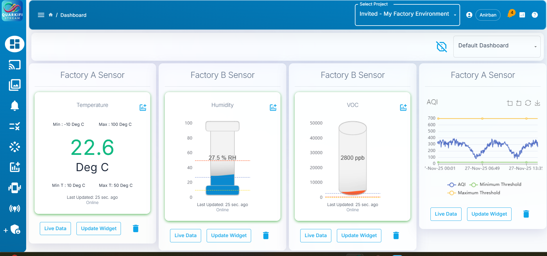Click the add chart icon on Temperature widget
Screen dimensions: 547x256
click(x=143, y=108)
